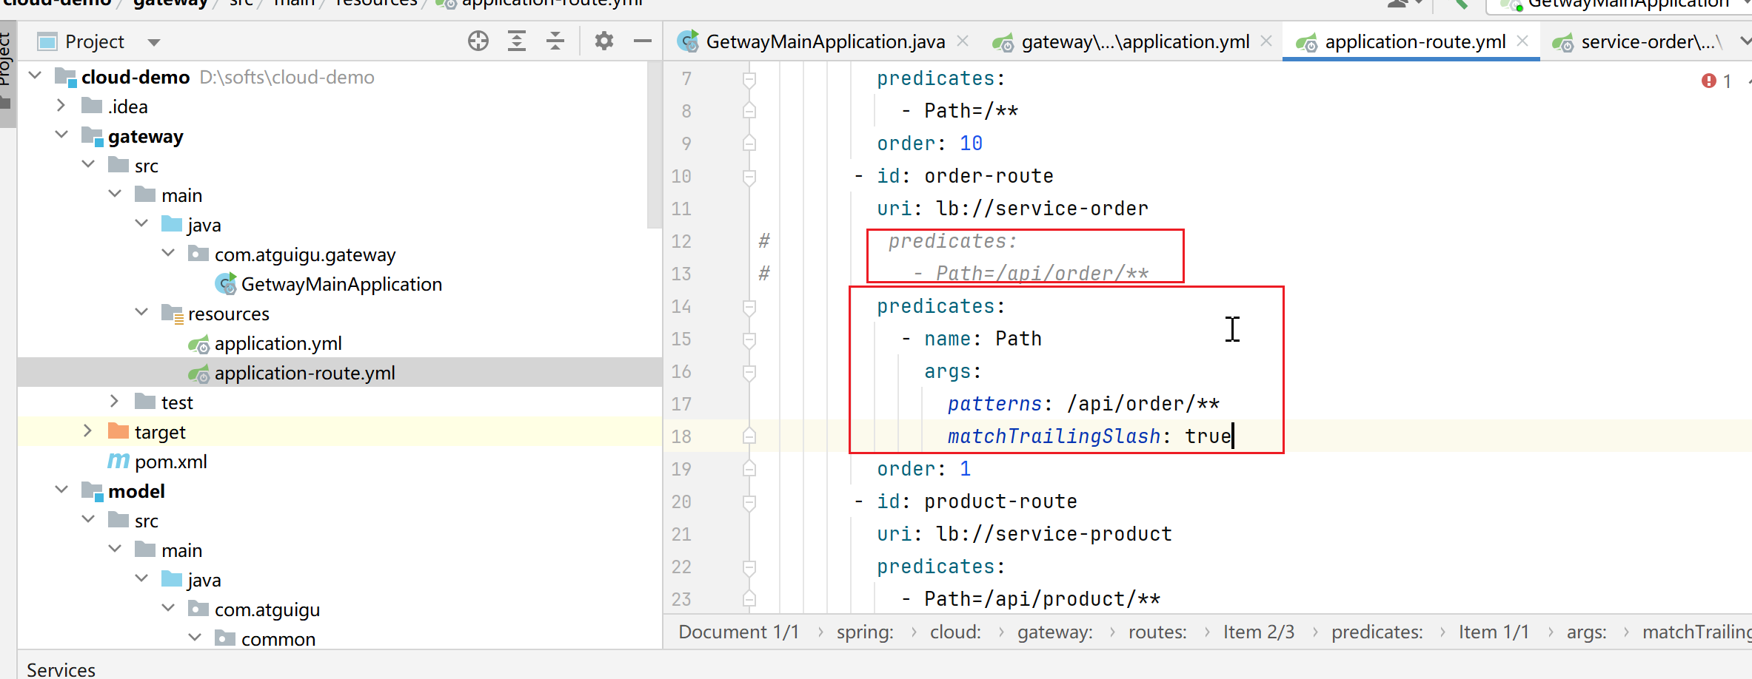Switch to service-order editor tab
The image size is (1752, 679).
(1648, 41)
